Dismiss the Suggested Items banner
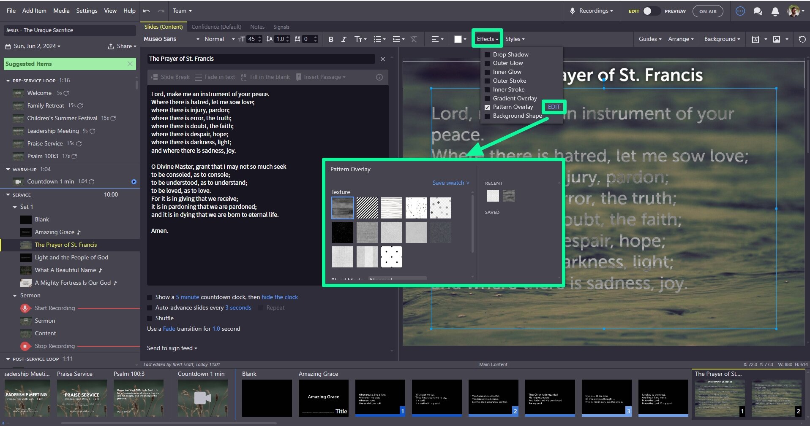This screenshot has width=810, height=426. 130,64
